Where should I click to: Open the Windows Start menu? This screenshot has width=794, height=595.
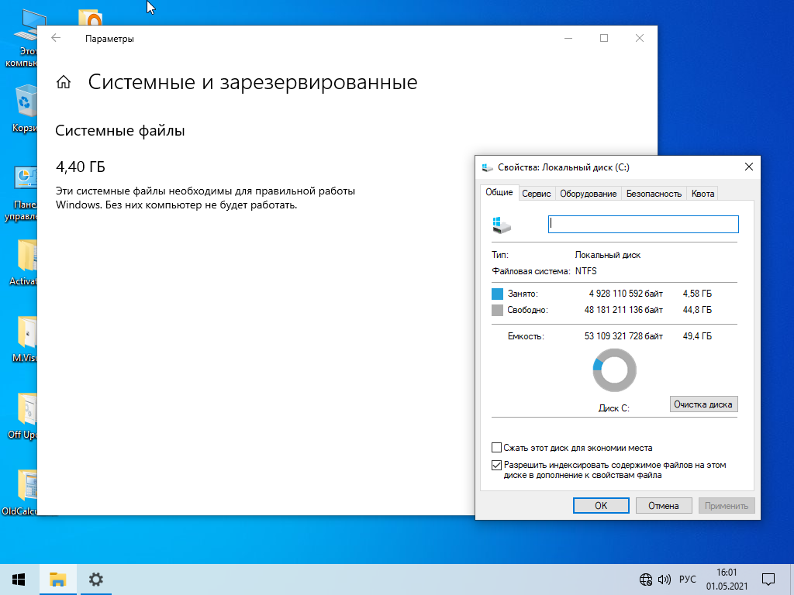coord(19,580)
